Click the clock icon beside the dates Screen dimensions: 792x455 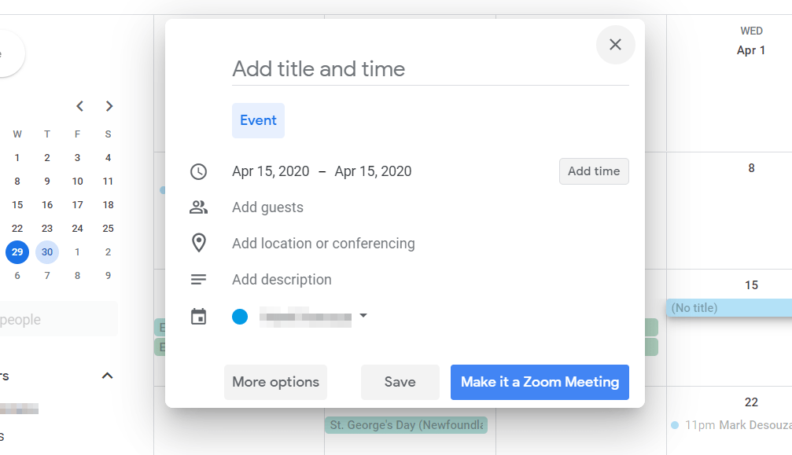click(x=198, y=171)
